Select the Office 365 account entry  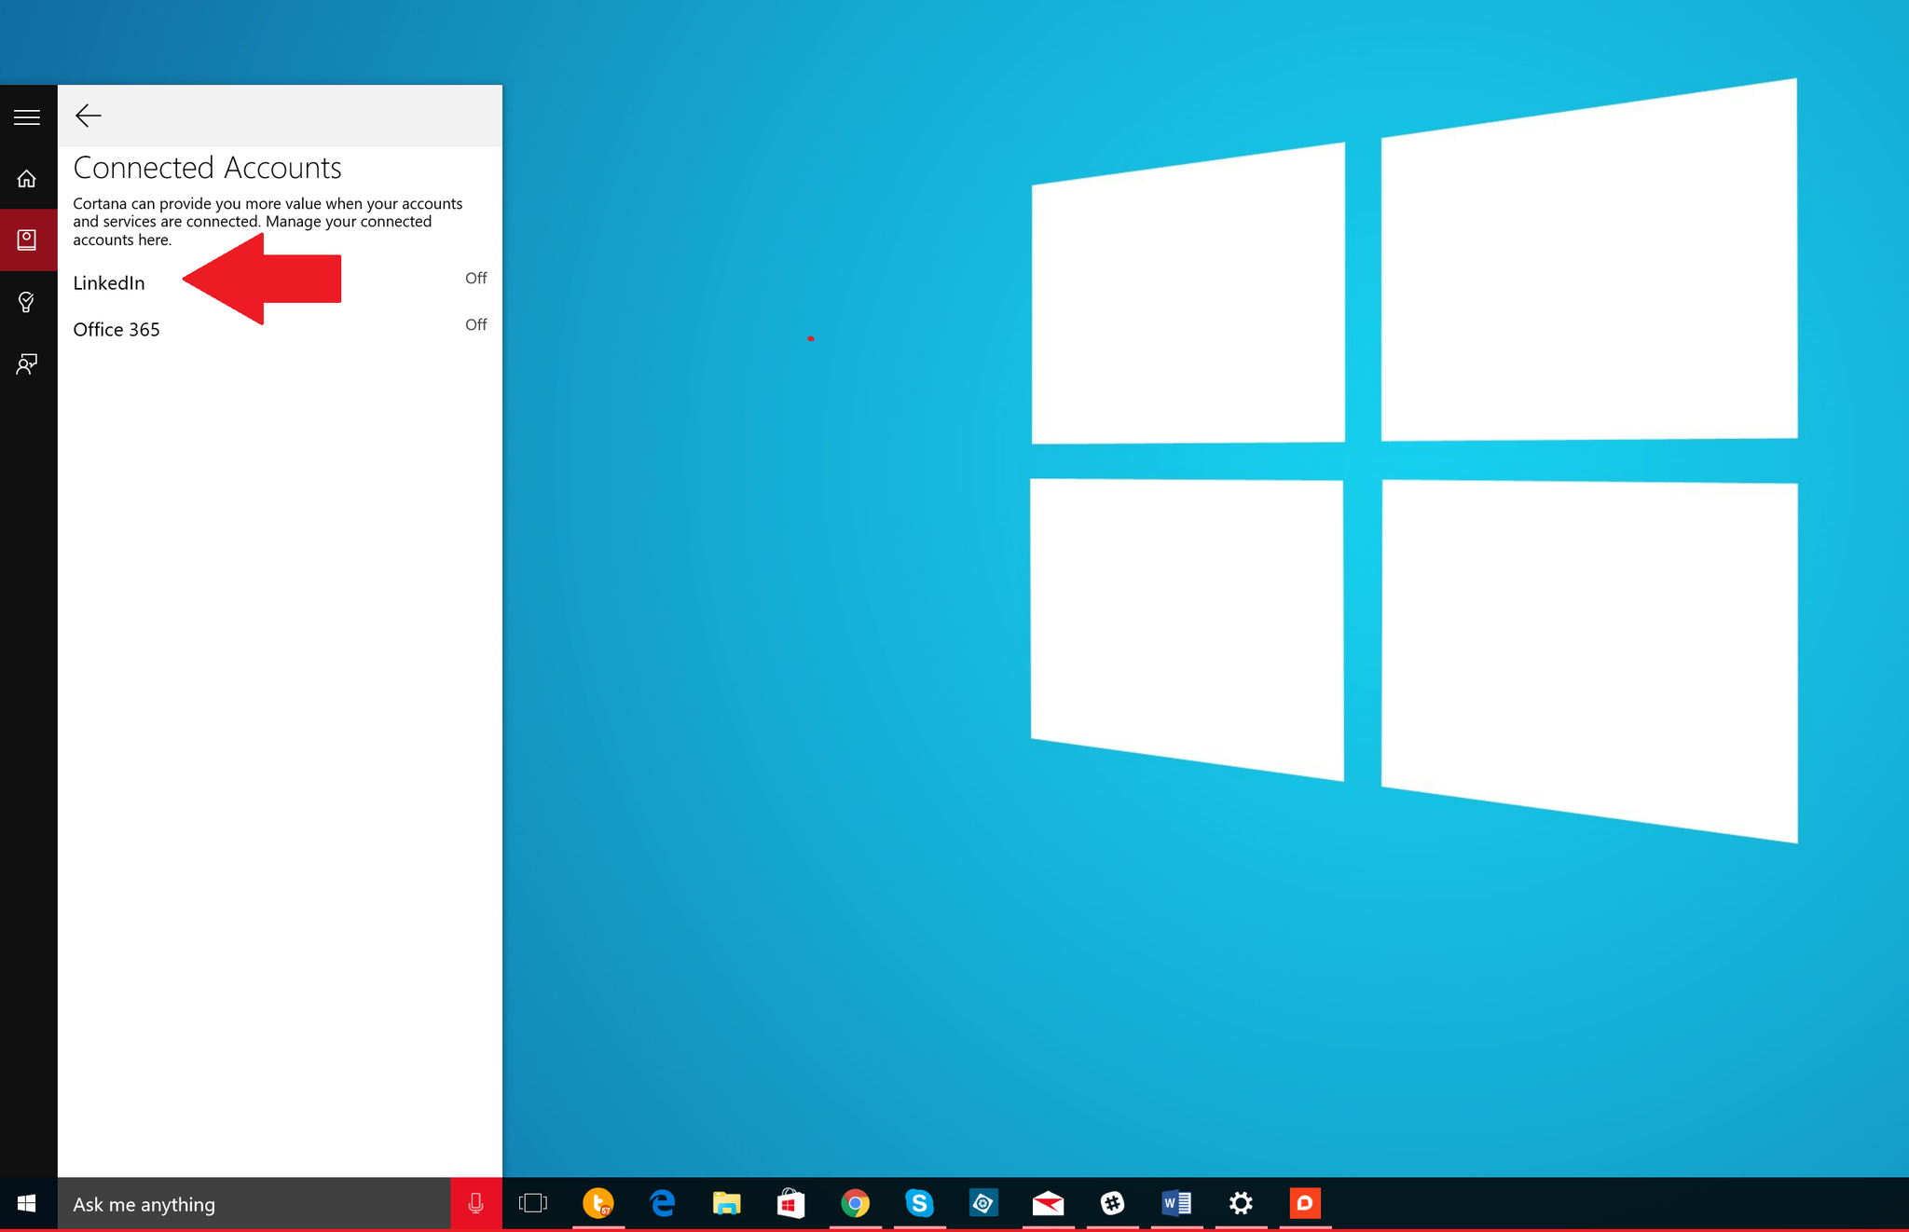point(117,330)
